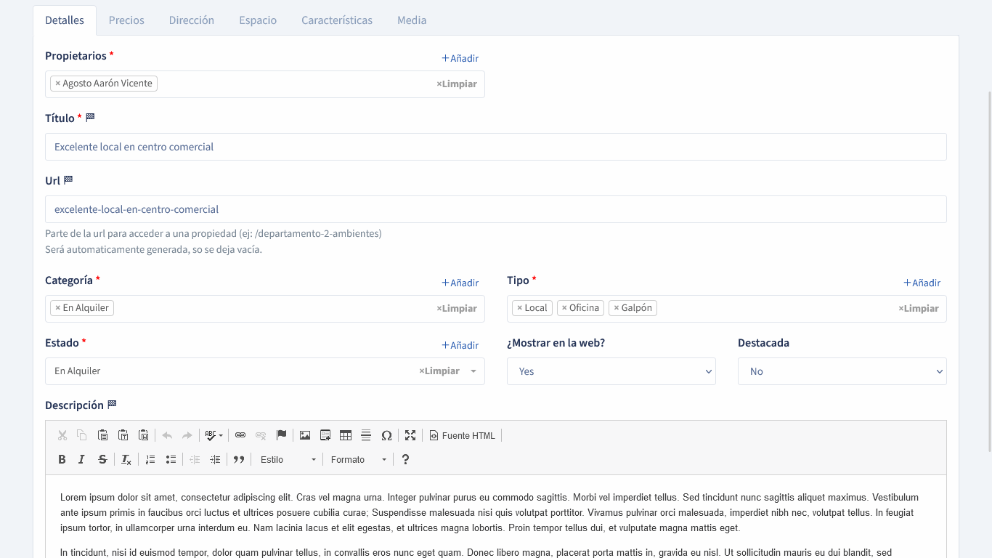Open the ¿Mostrar en la web? dropdown
This screenshot has width=992, height=558.
pos(611,371)
